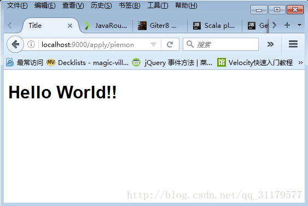This screenshot has width=308, height=206.
Task: Switch to the Title tab
Action: (x=51, y=26)
